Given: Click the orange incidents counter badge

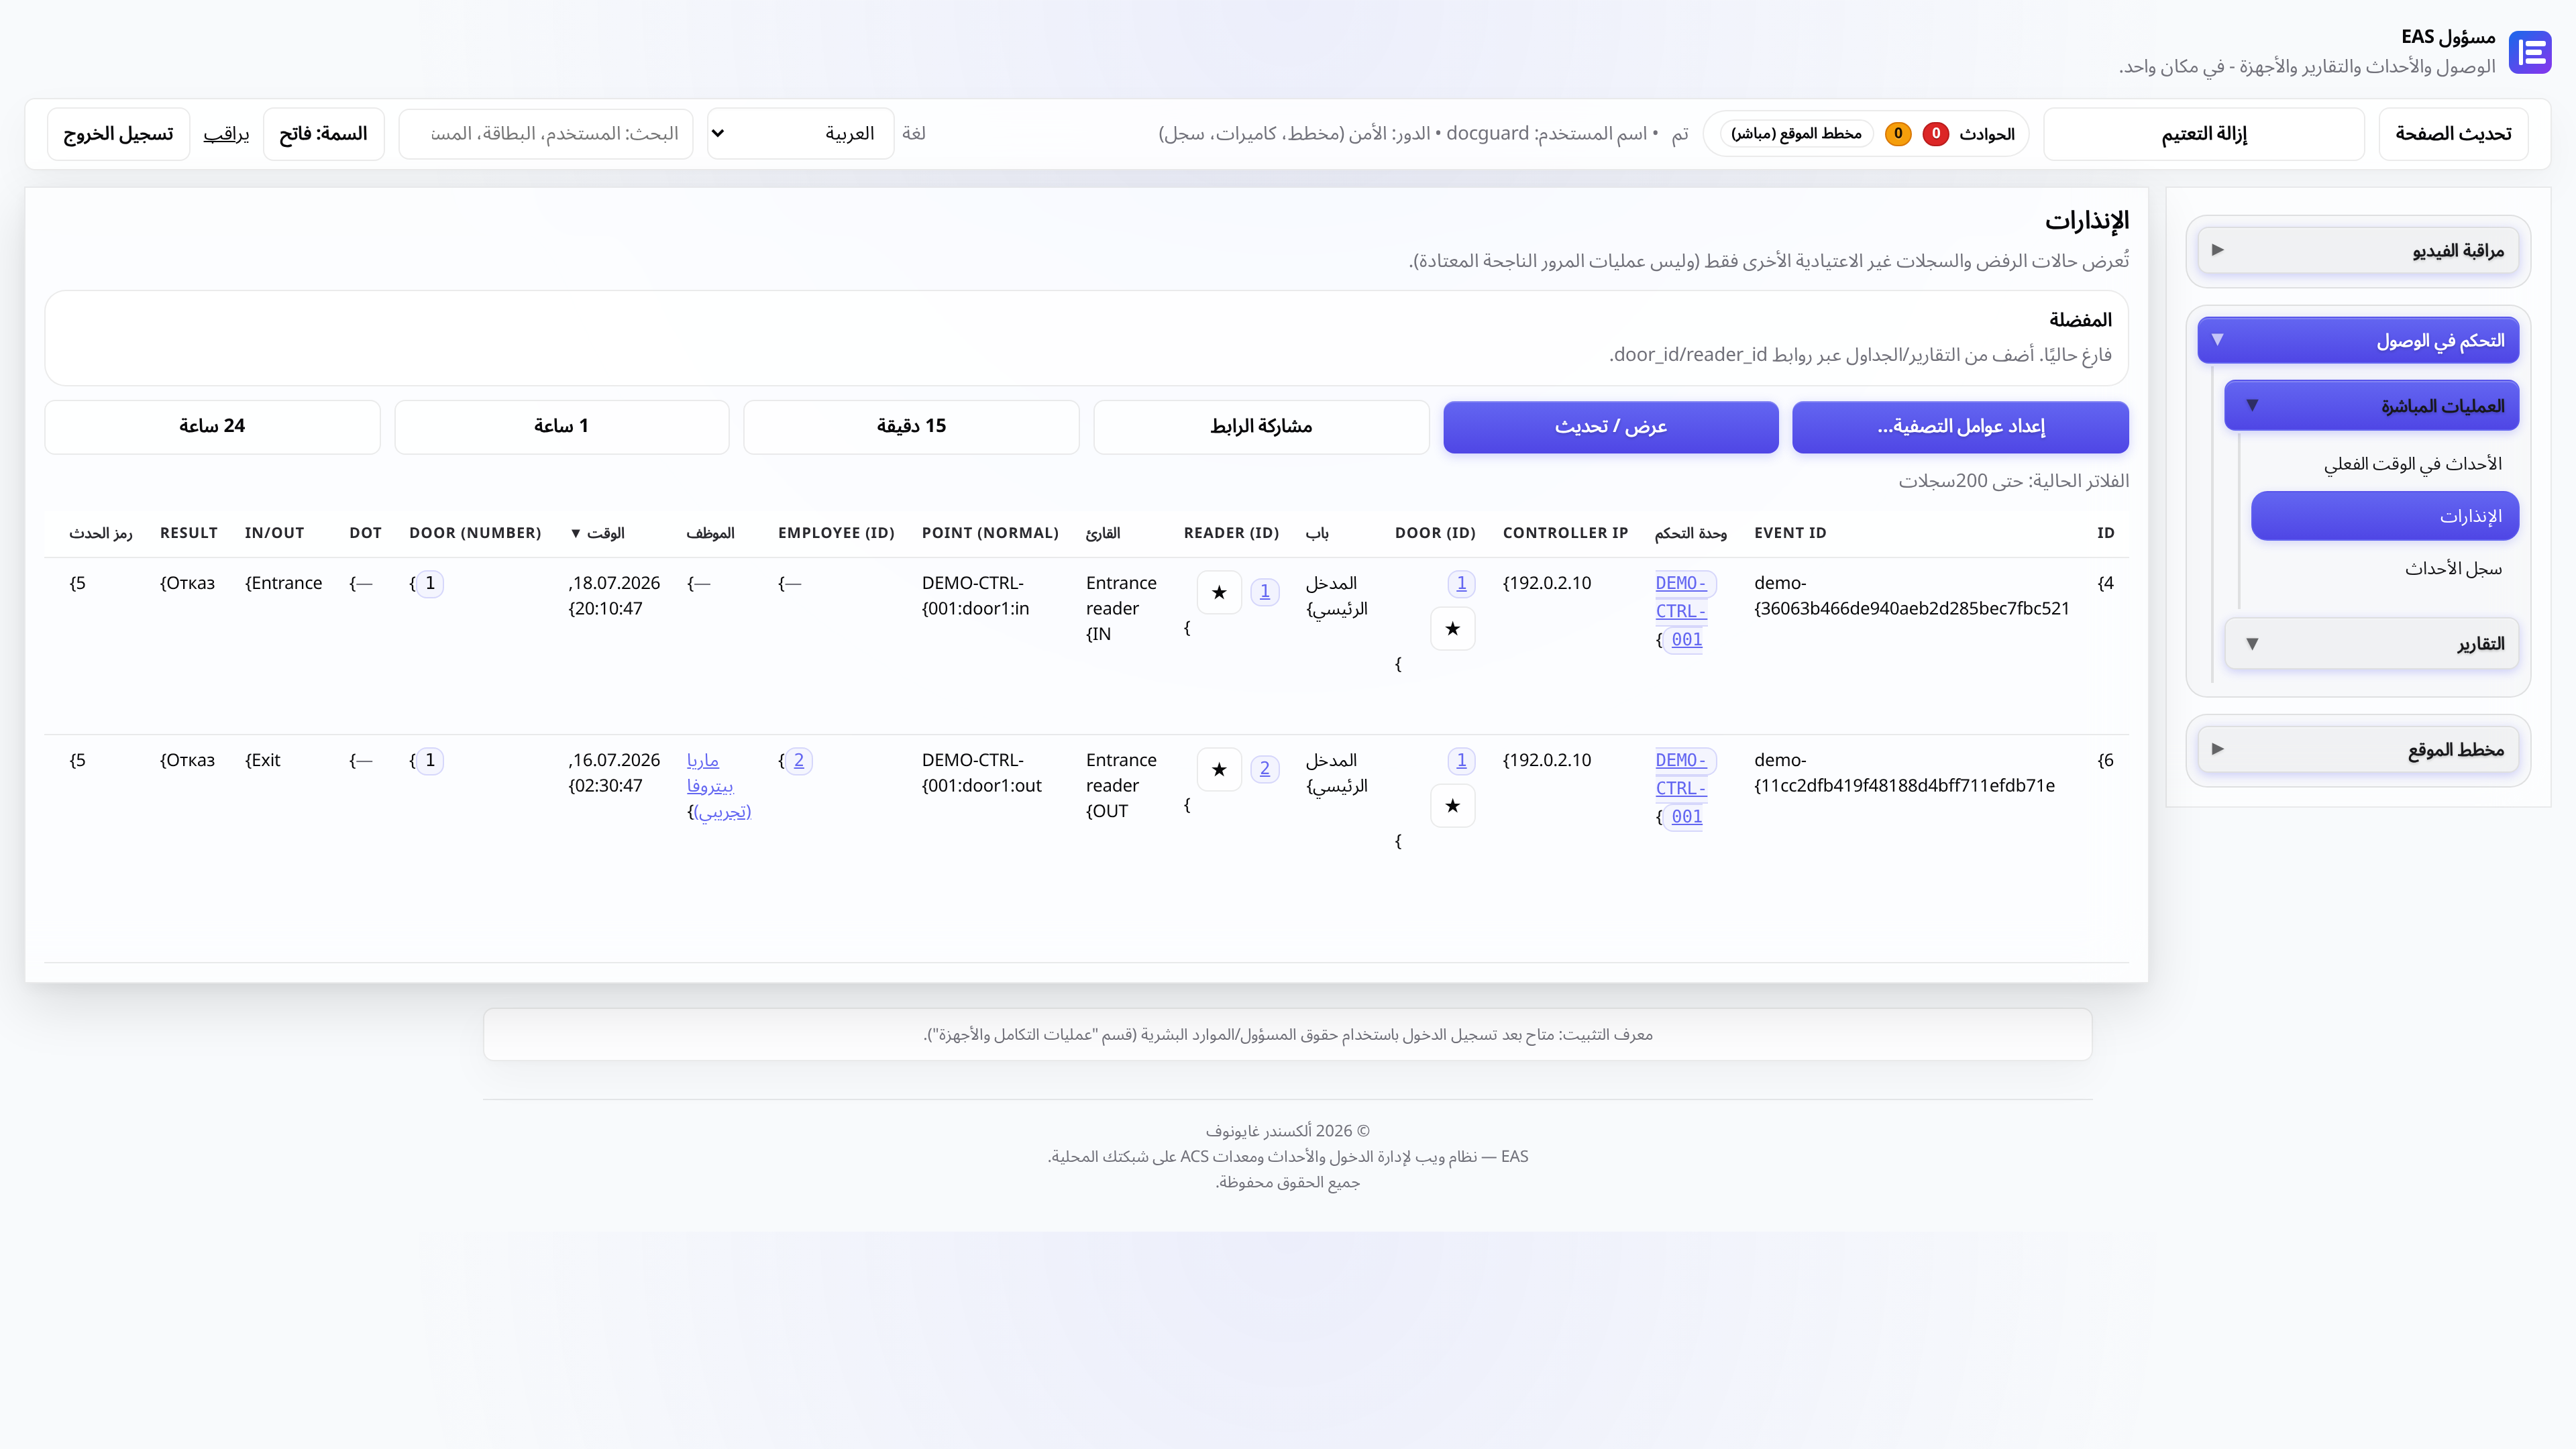Looking at the screenshot, I should click(x=1898, y=133).
